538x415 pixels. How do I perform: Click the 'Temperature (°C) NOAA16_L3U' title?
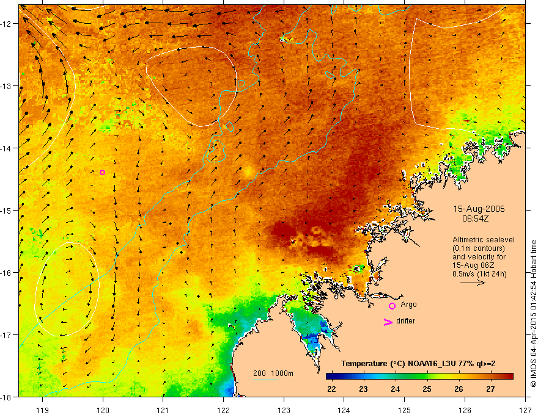[x=397, y=364]
